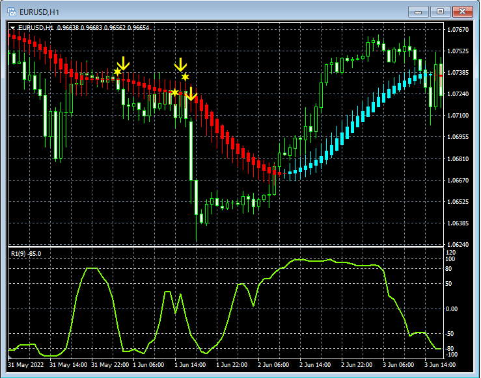This screenshot has height=378, width=481.
Task: Minimize the EURUSD,H1 chart window
Action: [418, 12]
